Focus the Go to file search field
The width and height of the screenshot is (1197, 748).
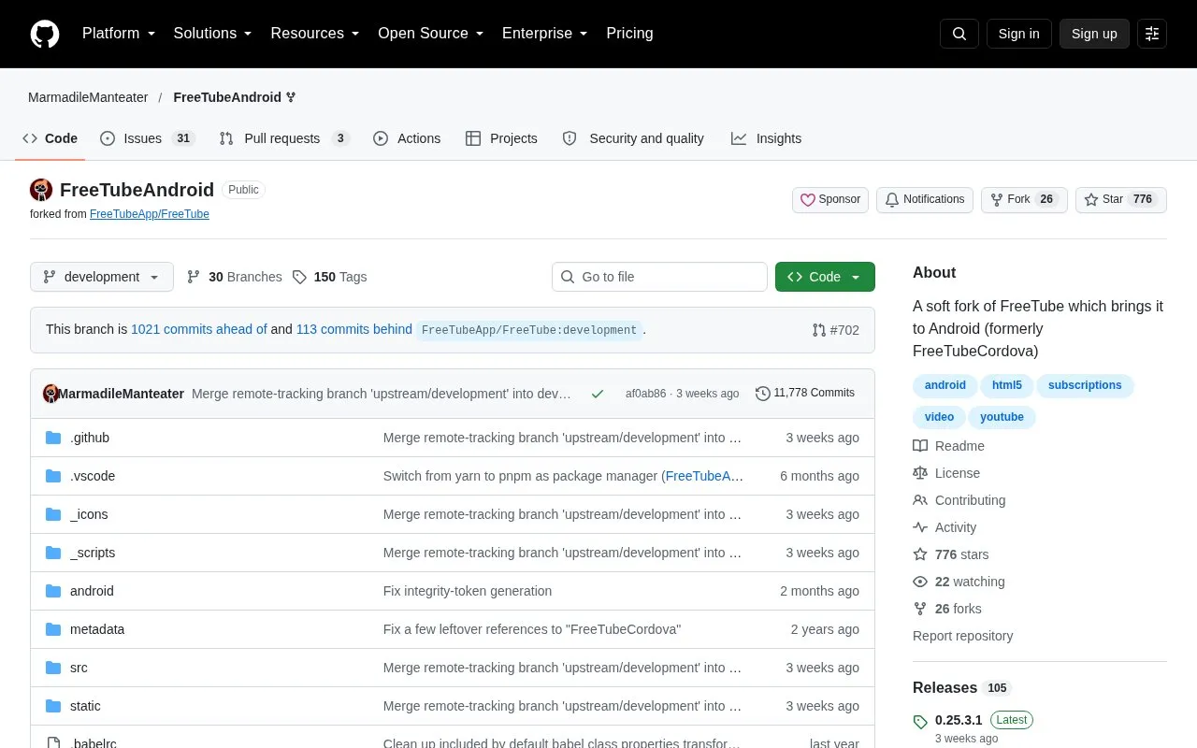click(659, 277)
